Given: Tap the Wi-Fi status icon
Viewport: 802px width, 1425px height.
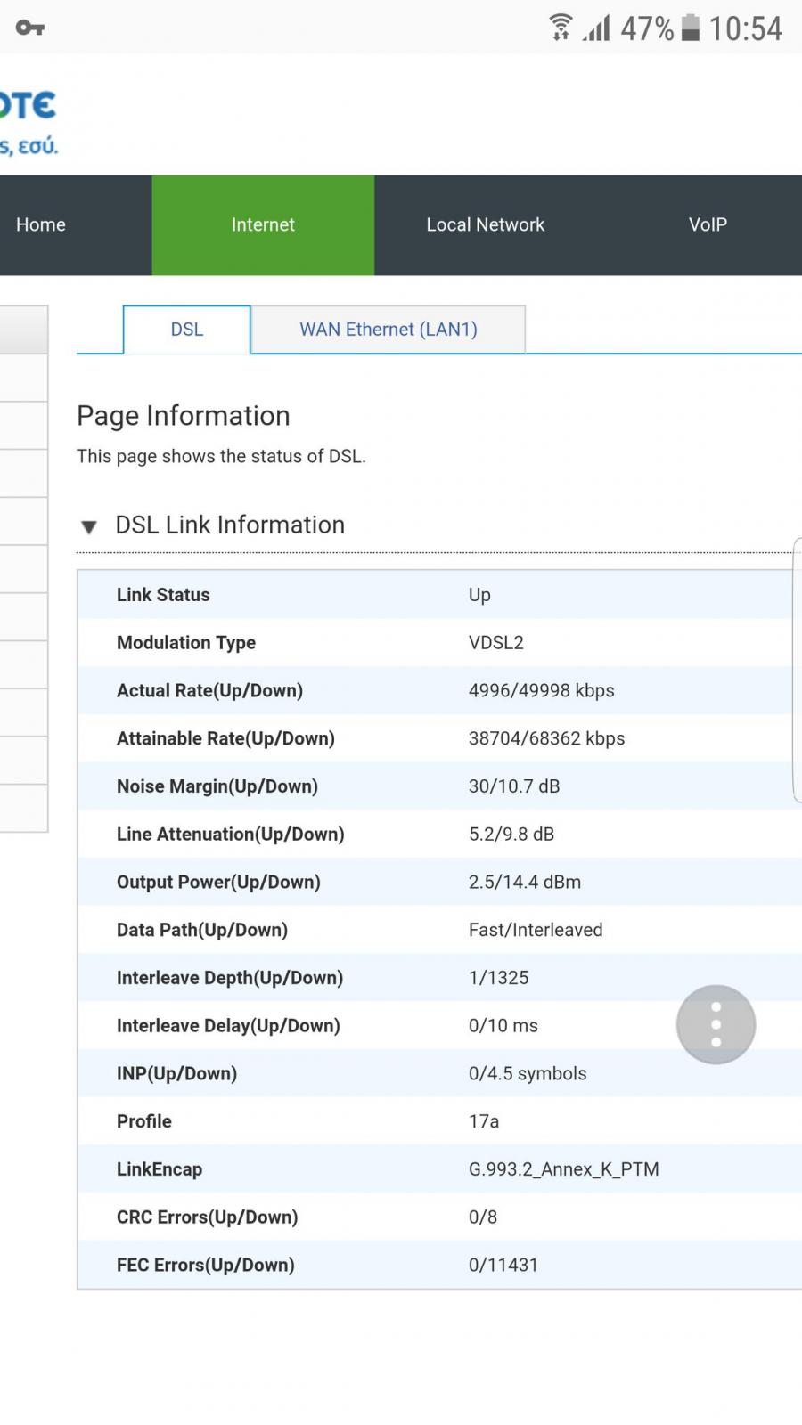Looking at the screenshot, I should coord(561,28).
